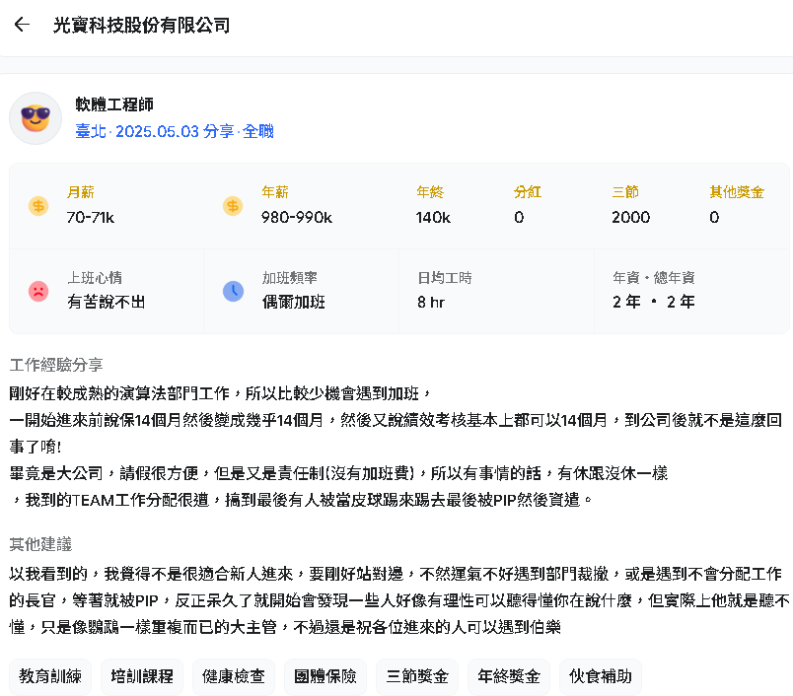The width and height of the screenshot is (793, 696).
Task: Click the sunglasses emoji avatar
Action: 36,118
